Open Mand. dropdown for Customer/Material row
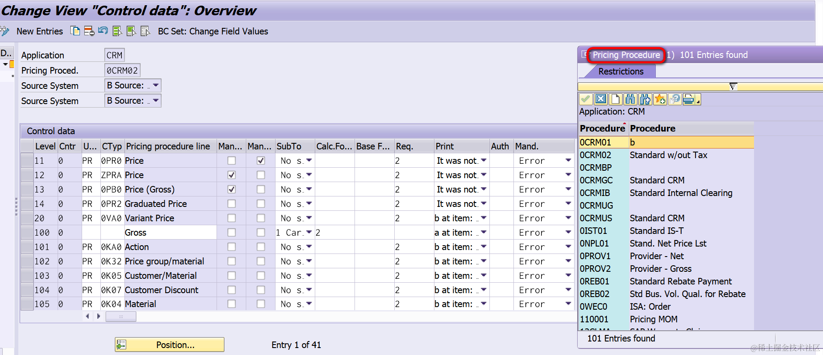This screenshot has width=823, height=355. pos(568,275)
